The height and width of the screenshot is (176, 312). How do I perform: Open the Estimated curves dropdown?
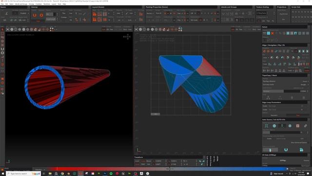click(304, 85)
